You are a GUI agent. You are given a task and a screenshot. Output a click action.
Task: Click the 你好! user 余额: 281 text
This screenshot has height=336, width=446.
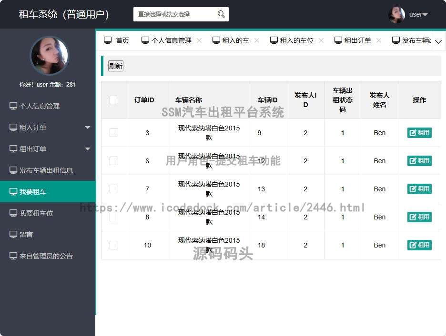(48, 84)
